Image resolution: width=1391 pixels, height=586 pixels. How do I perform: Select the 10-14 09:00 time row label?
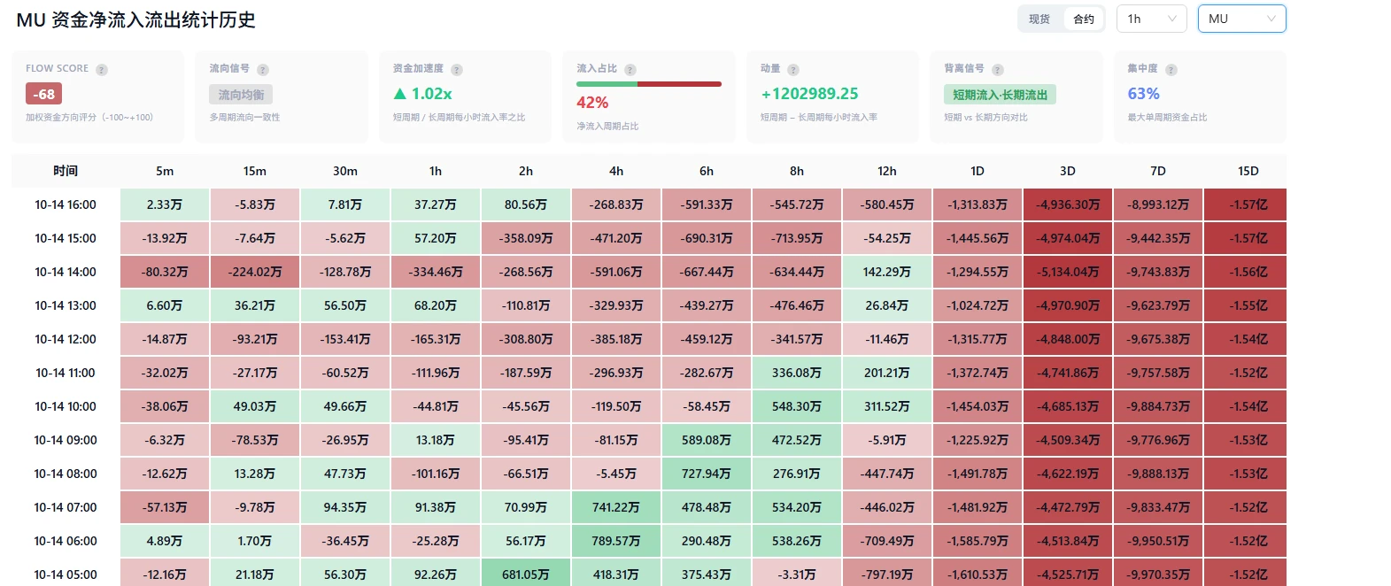66,440
